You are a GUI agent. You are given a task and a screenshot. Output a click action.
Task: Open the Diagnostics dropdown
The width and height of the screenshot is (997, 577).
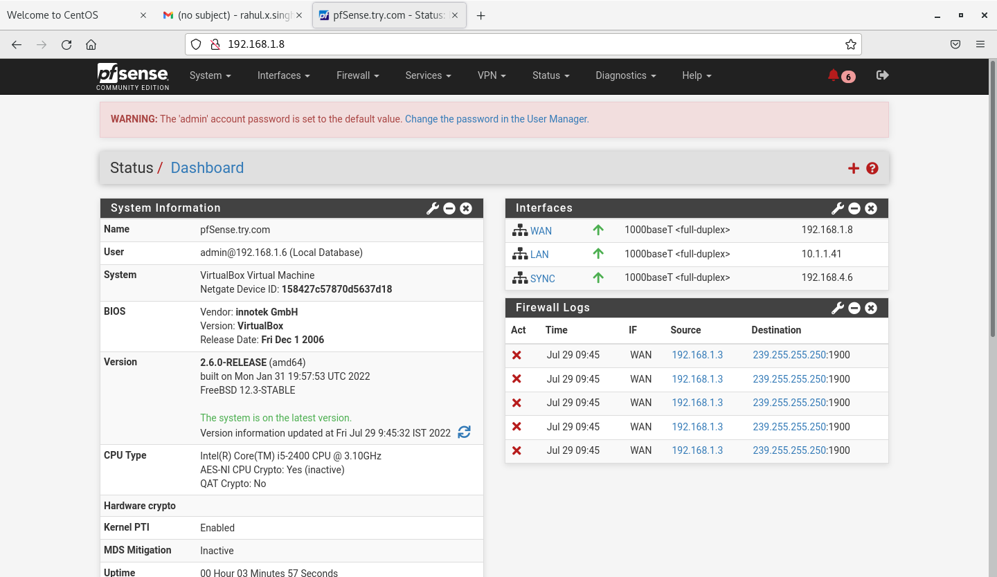[x=626, y=75]
